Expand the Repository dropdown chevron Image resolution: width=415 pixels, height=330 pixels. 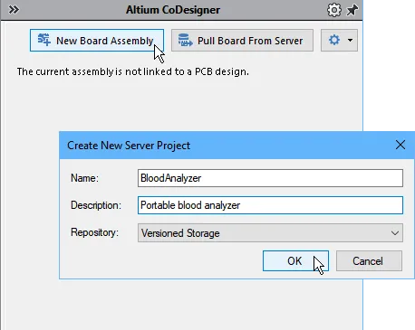[x=395, y=233]
